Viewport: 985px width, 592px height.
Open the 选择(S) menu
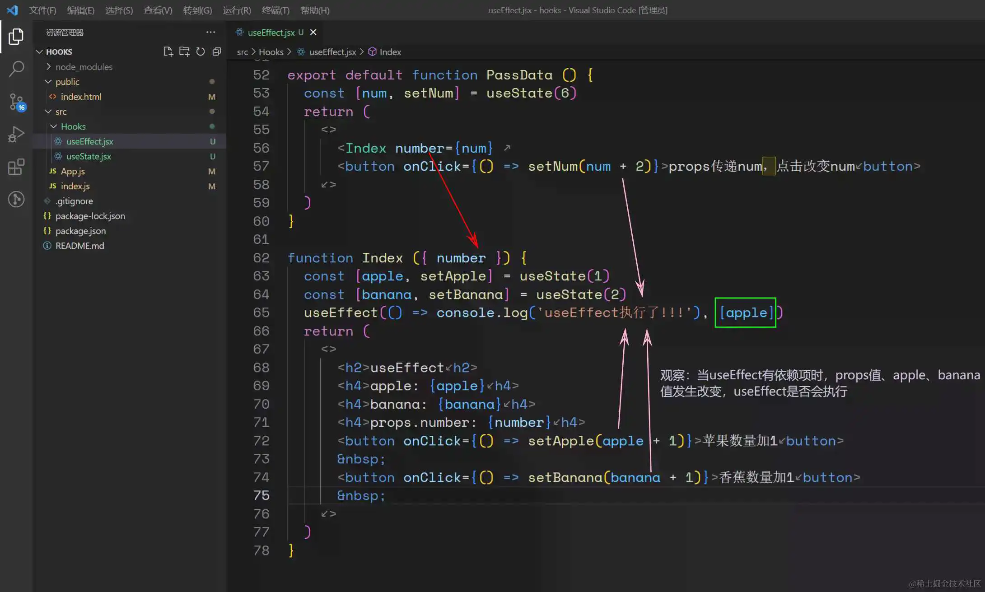tap(119, 10)
